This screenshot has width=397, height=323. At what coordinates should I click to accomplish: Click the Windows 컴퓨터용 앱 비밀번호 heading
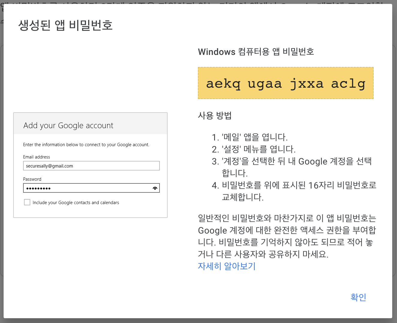click(256, 52)
